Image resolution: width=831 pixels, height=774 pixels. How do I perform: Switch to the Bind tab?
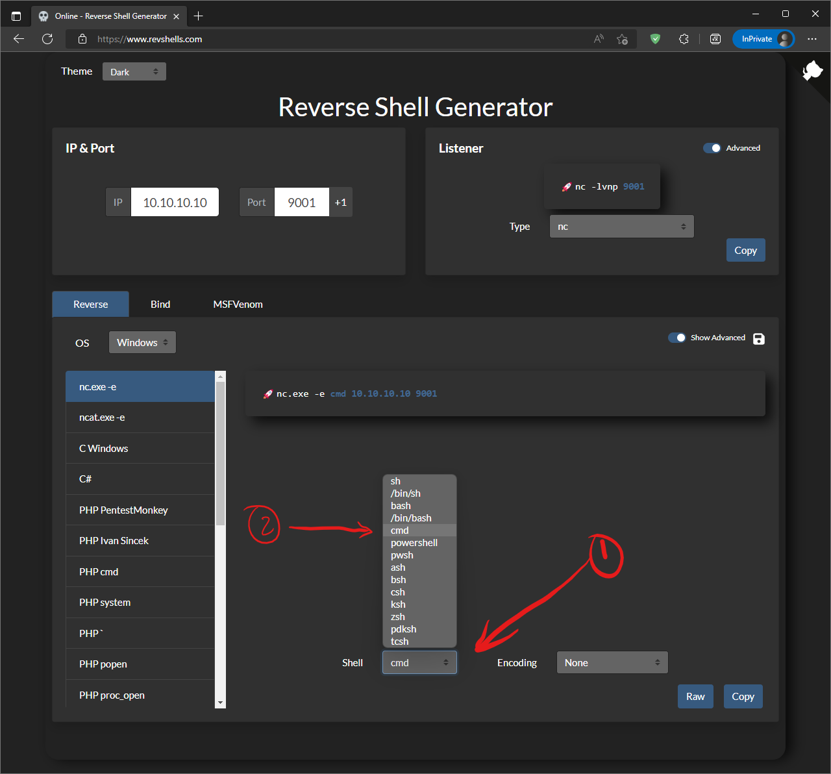tap(160, 304)
